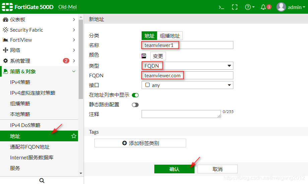
Task: Open the admin account dropdown
Action: coord(296,7)
